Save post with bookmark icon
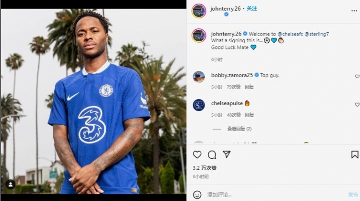The height and width of the screenshot is (201, 360). (x=355, y=154)
